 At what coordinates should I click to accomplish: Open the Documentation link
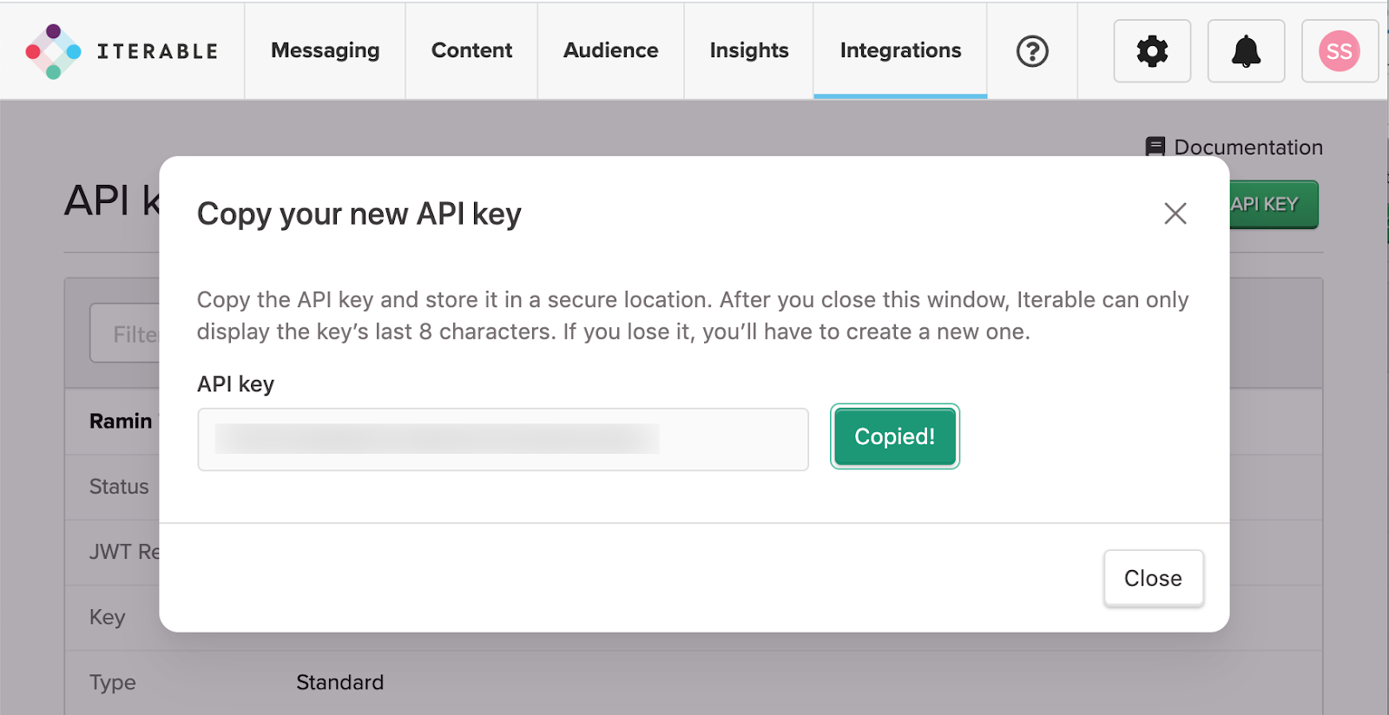coord(1247,148)
